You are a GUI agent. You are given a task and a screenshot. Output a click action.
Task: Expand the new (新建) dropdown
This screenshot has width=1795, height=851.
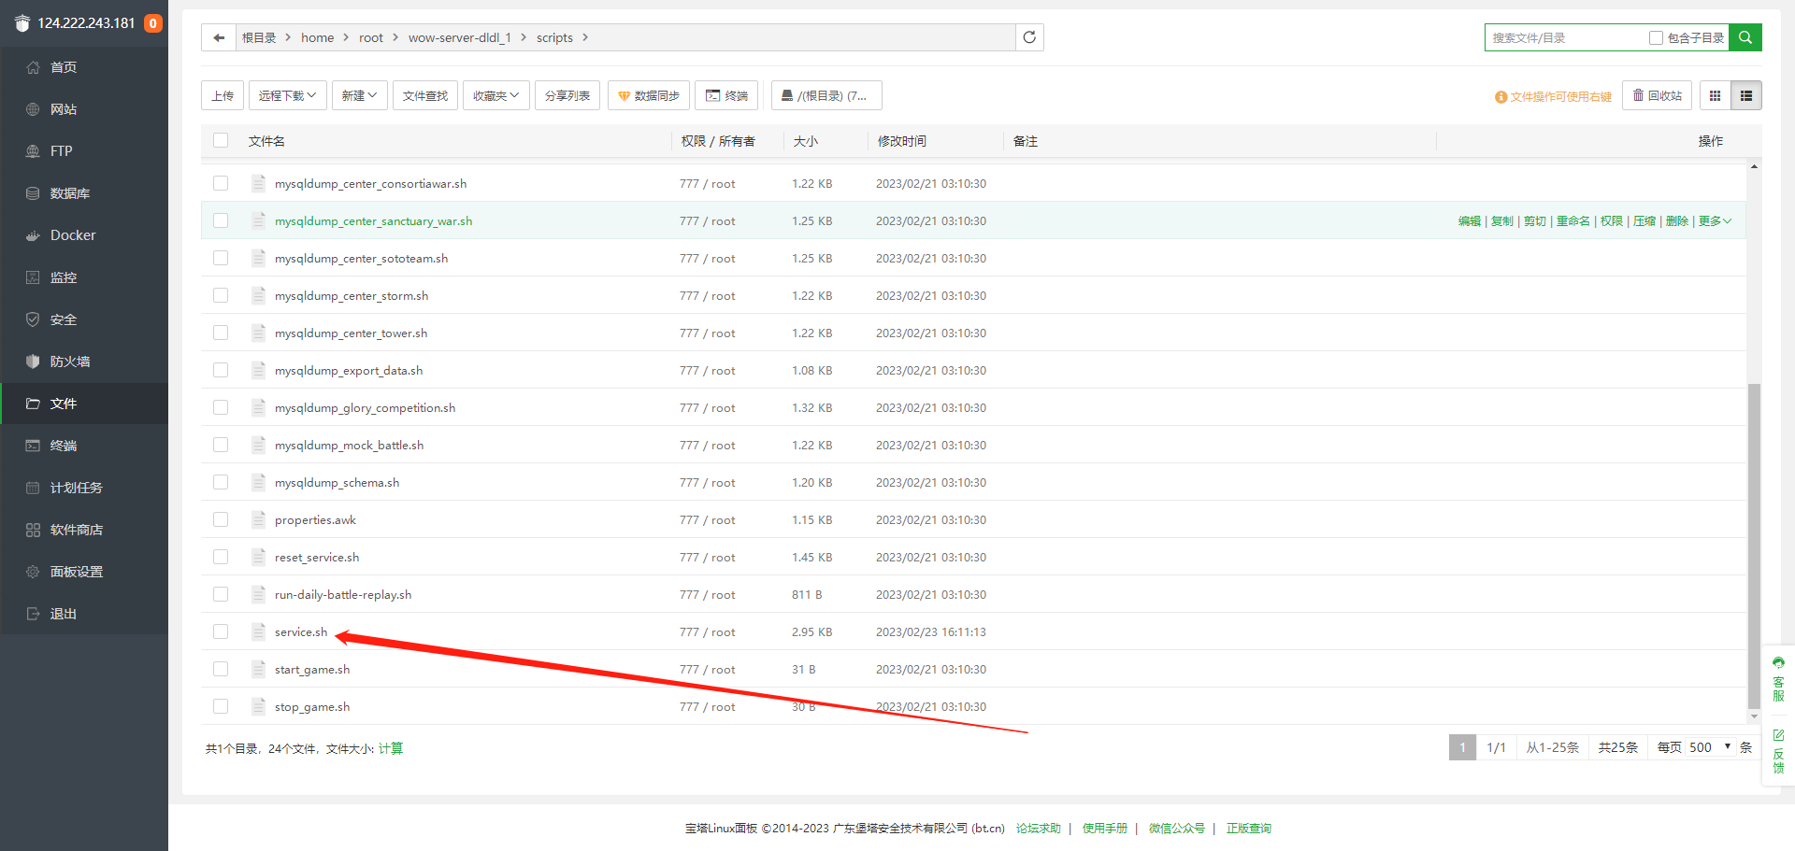coord(359,95)
